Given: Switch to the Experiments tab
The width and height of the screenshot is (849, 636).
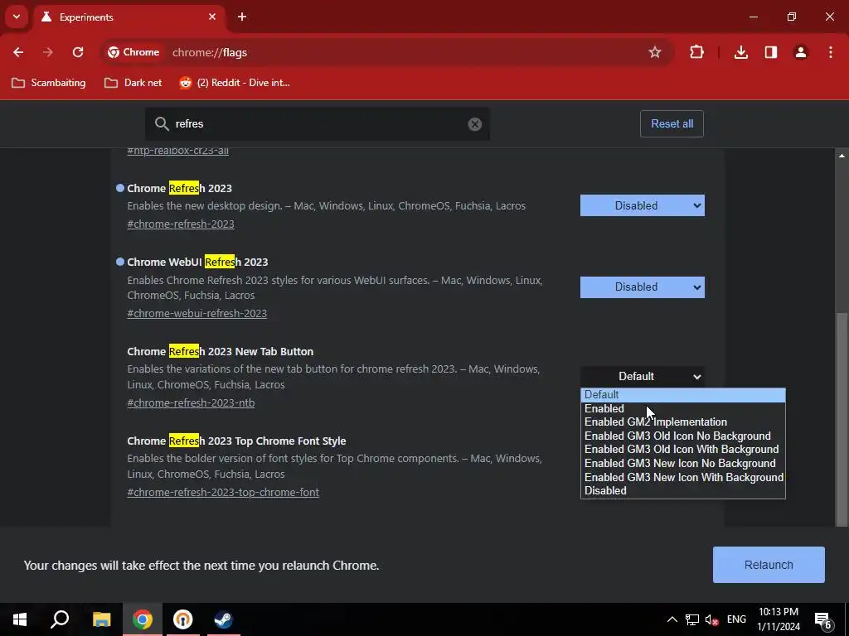Looking at the screenshot, I should click(x=130, y=17).
